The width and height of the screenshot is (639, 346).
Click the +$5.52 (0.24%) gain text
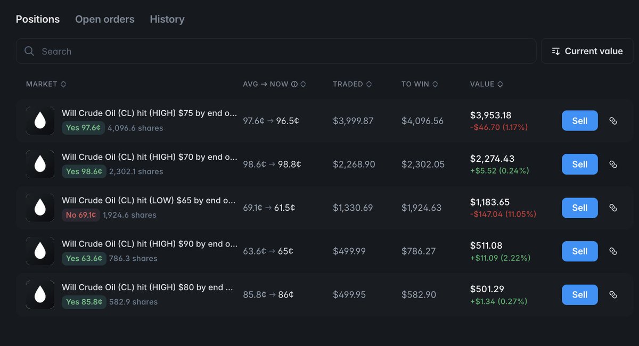(x=499, y=171)
